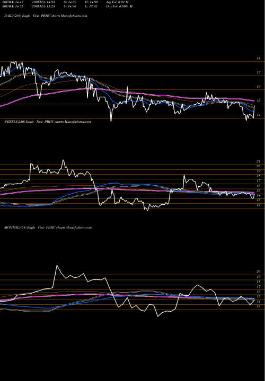Screen dimensions: 265x381
Task: Click the WEEKLY(250) Eagle View chart title
Action: [48, 122]
